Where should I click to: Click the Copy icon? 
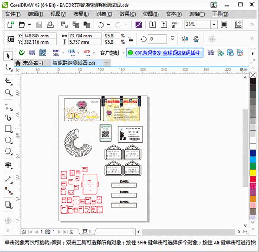pyautogui.click(x=76, y=25)
